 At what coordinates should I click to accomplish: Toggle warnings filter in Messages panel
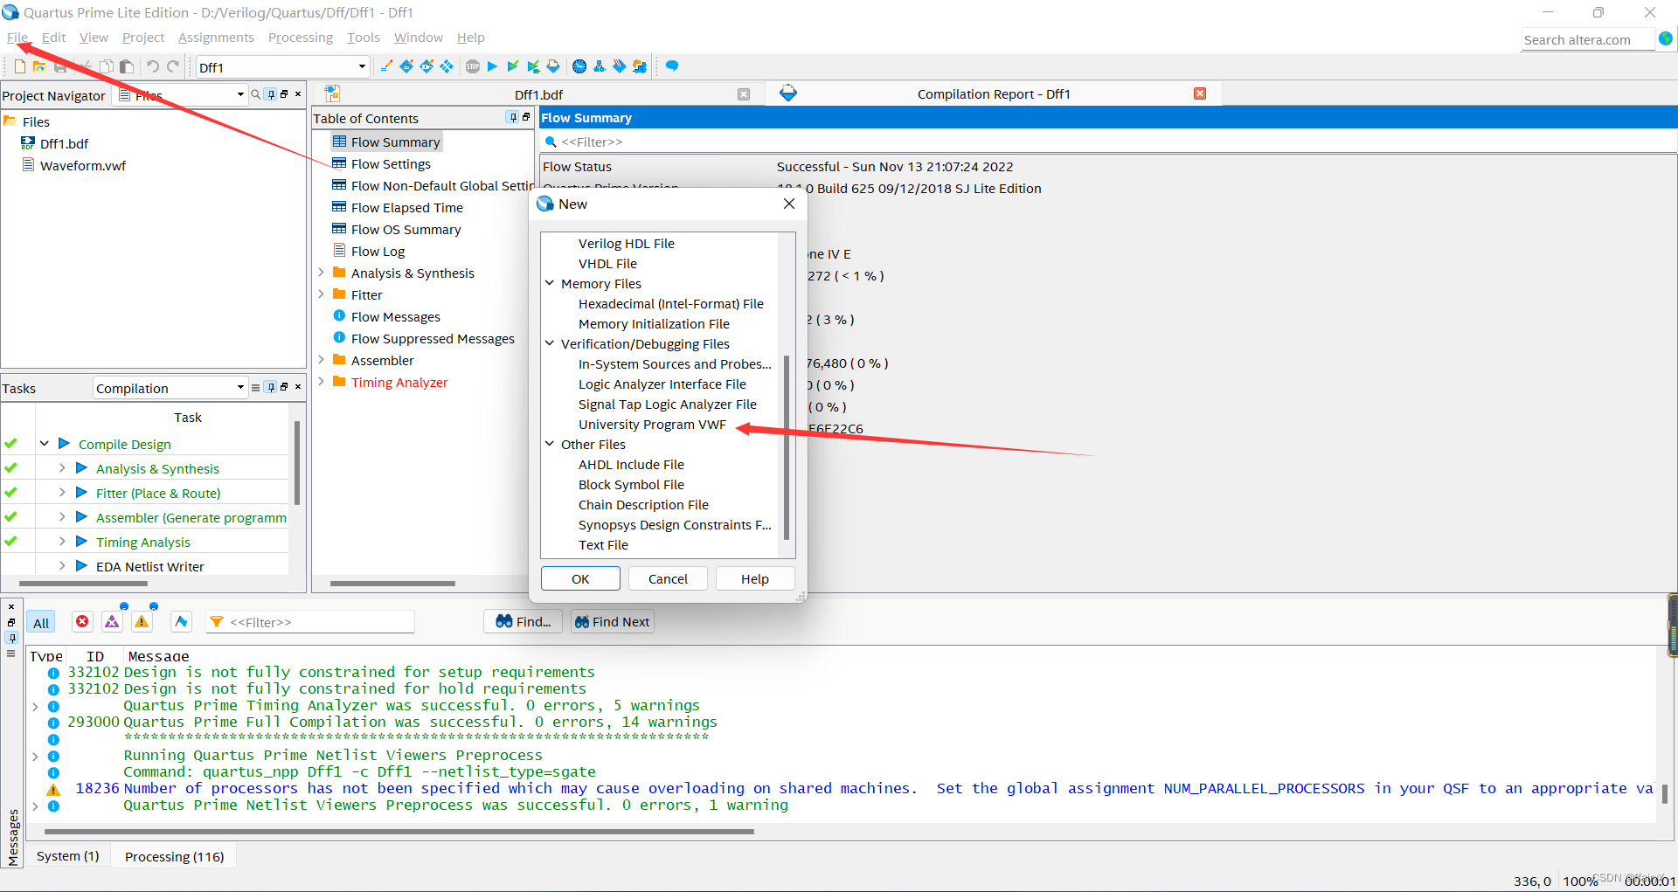click(142, 621)
